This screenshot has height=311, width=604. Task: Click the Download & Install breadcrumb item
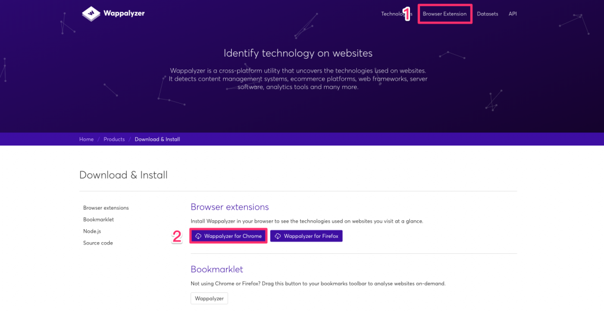tap(157, 140)
